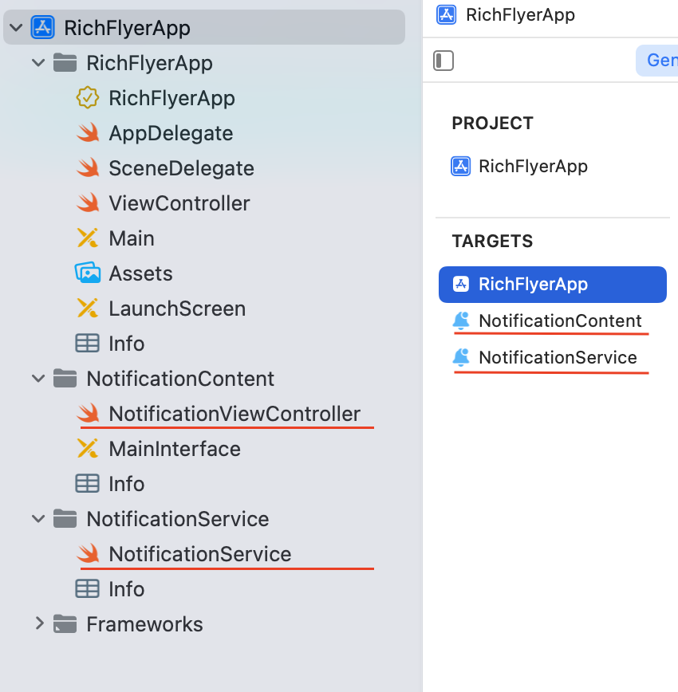Expand the Frameworks folder

pos(38,624)
